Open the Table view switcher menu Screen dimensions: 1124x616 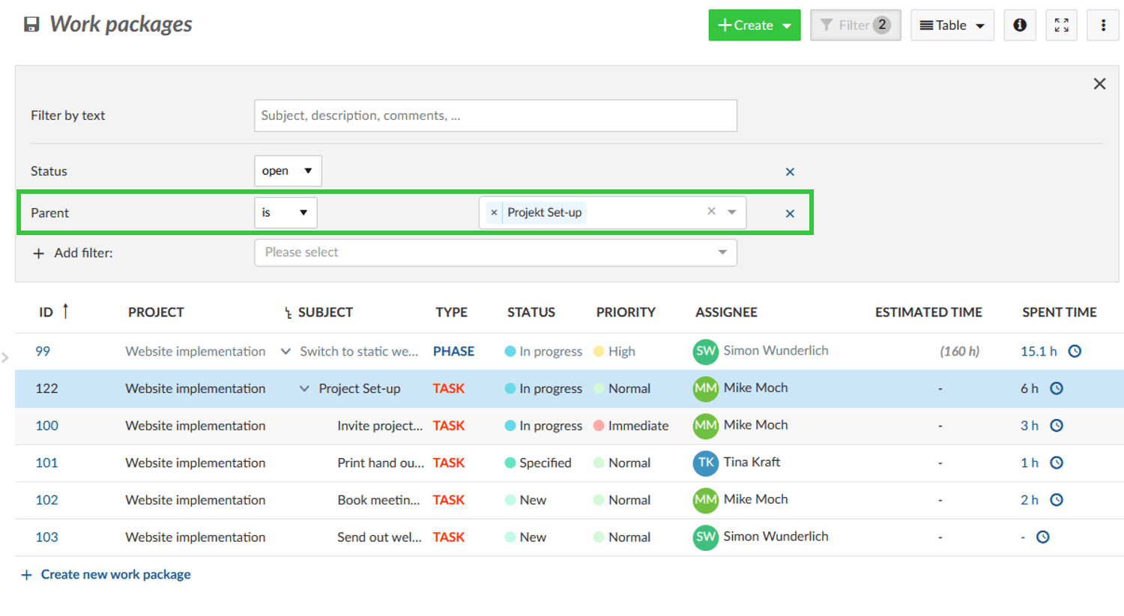[952, 25]
